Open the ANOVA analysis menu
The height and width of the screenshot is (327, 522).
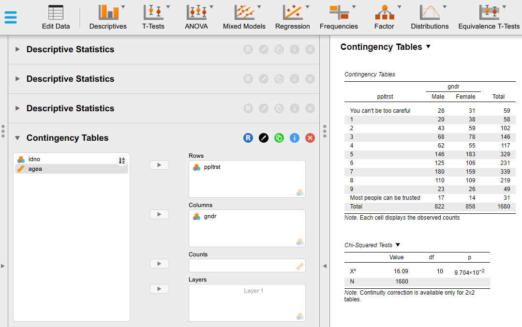point(196,17)
